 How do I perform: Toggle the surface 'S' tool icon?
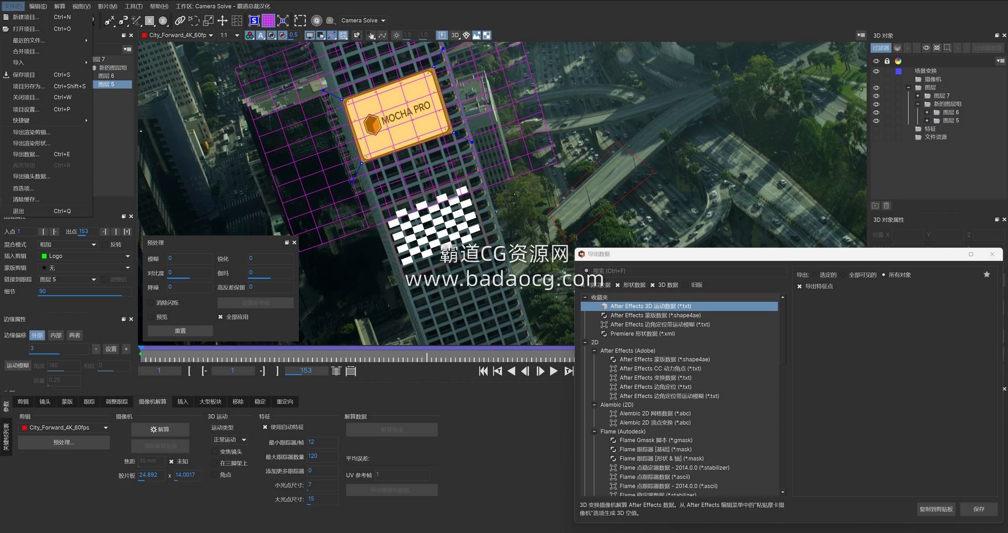[x=254, y=20]
